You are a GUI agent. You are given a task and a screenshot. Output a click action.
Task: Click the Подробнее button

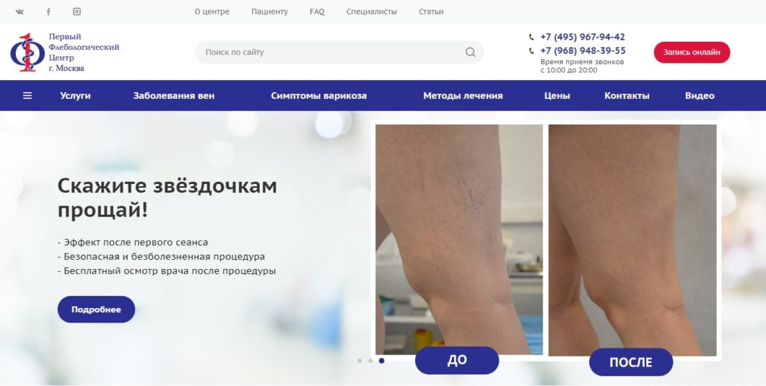click(x=96, y=309)
